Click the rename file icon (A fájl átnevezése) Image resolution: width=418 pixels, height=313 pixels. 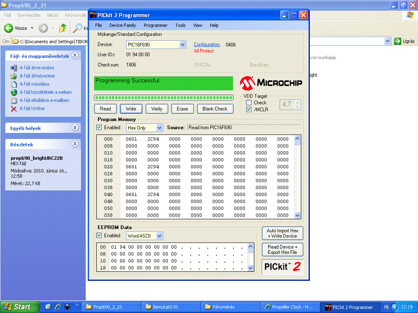pyautogui.click(x=13, y=68)
